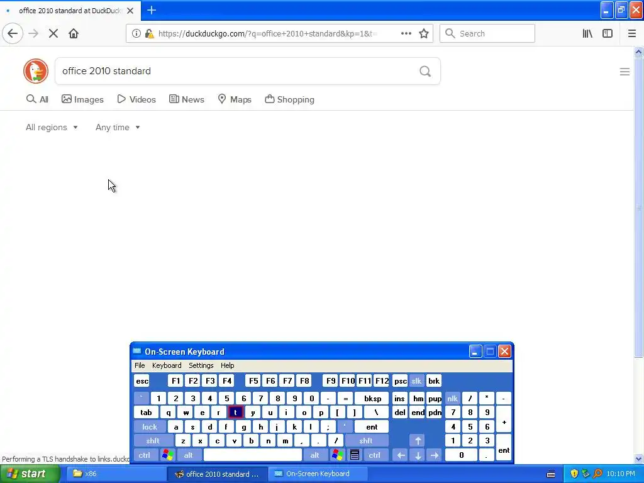Open x86 folder taskbar button
The height and width of the screenshot is (483, 644).
coord(115,474)
